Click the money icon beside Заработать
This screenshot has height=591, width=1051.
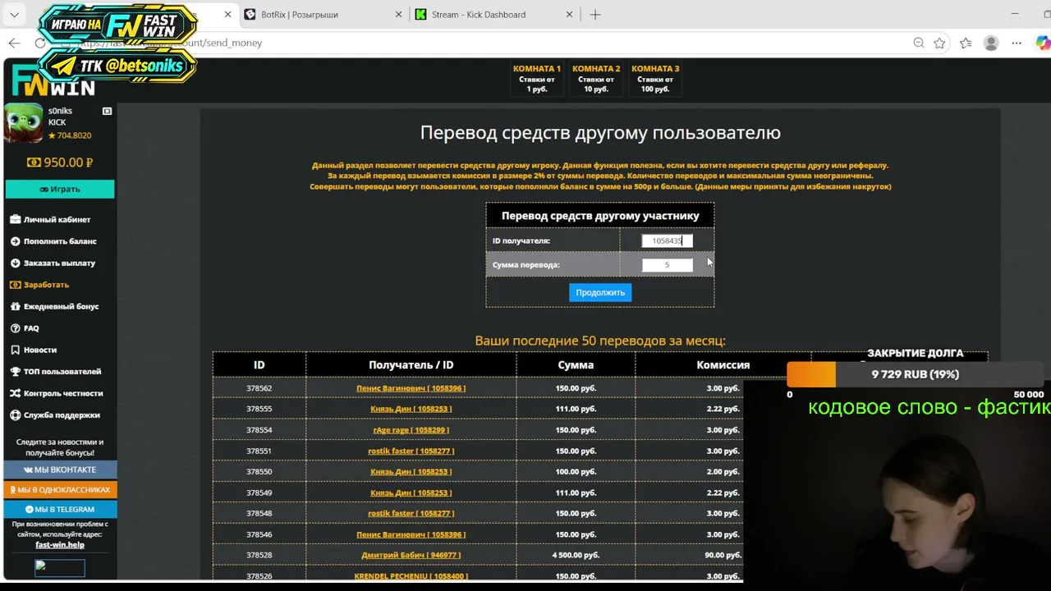point(15,285)
